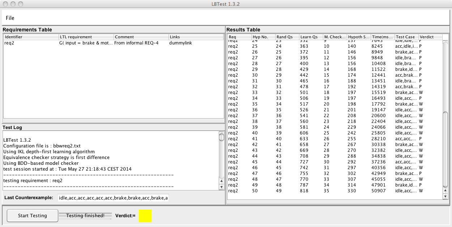This screenshot has height=227, width=452.
Task: Click the Rand Qs column header
Action: pyautogui.click(x=287, y=37)
